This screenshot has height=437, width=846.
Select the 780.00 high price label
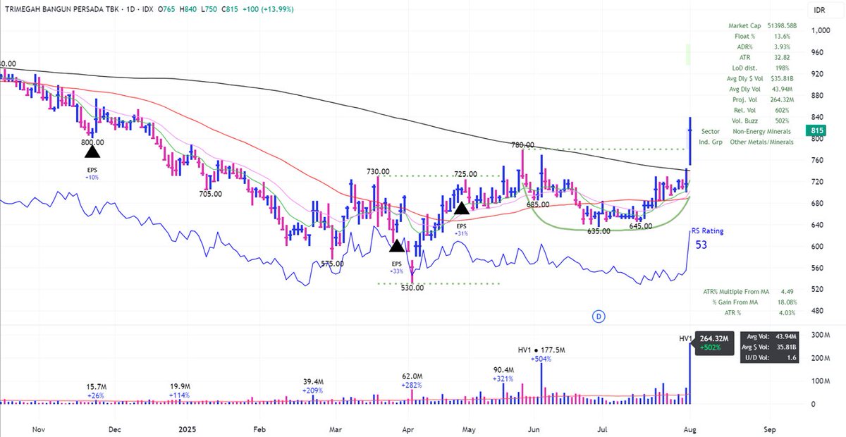click(522, 144)
